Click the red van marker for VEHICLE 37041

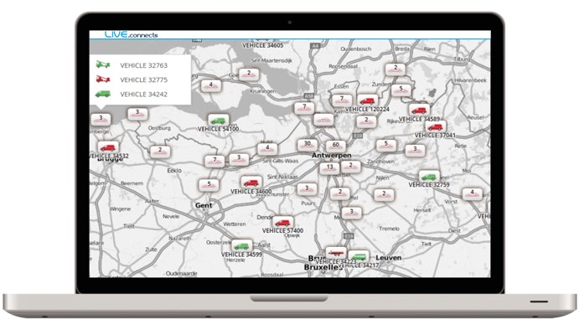click(436, 127)
